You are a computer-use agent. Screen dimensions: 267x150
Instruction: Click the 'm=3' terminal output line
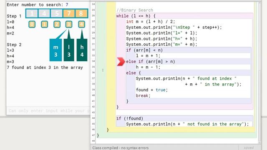10,62
